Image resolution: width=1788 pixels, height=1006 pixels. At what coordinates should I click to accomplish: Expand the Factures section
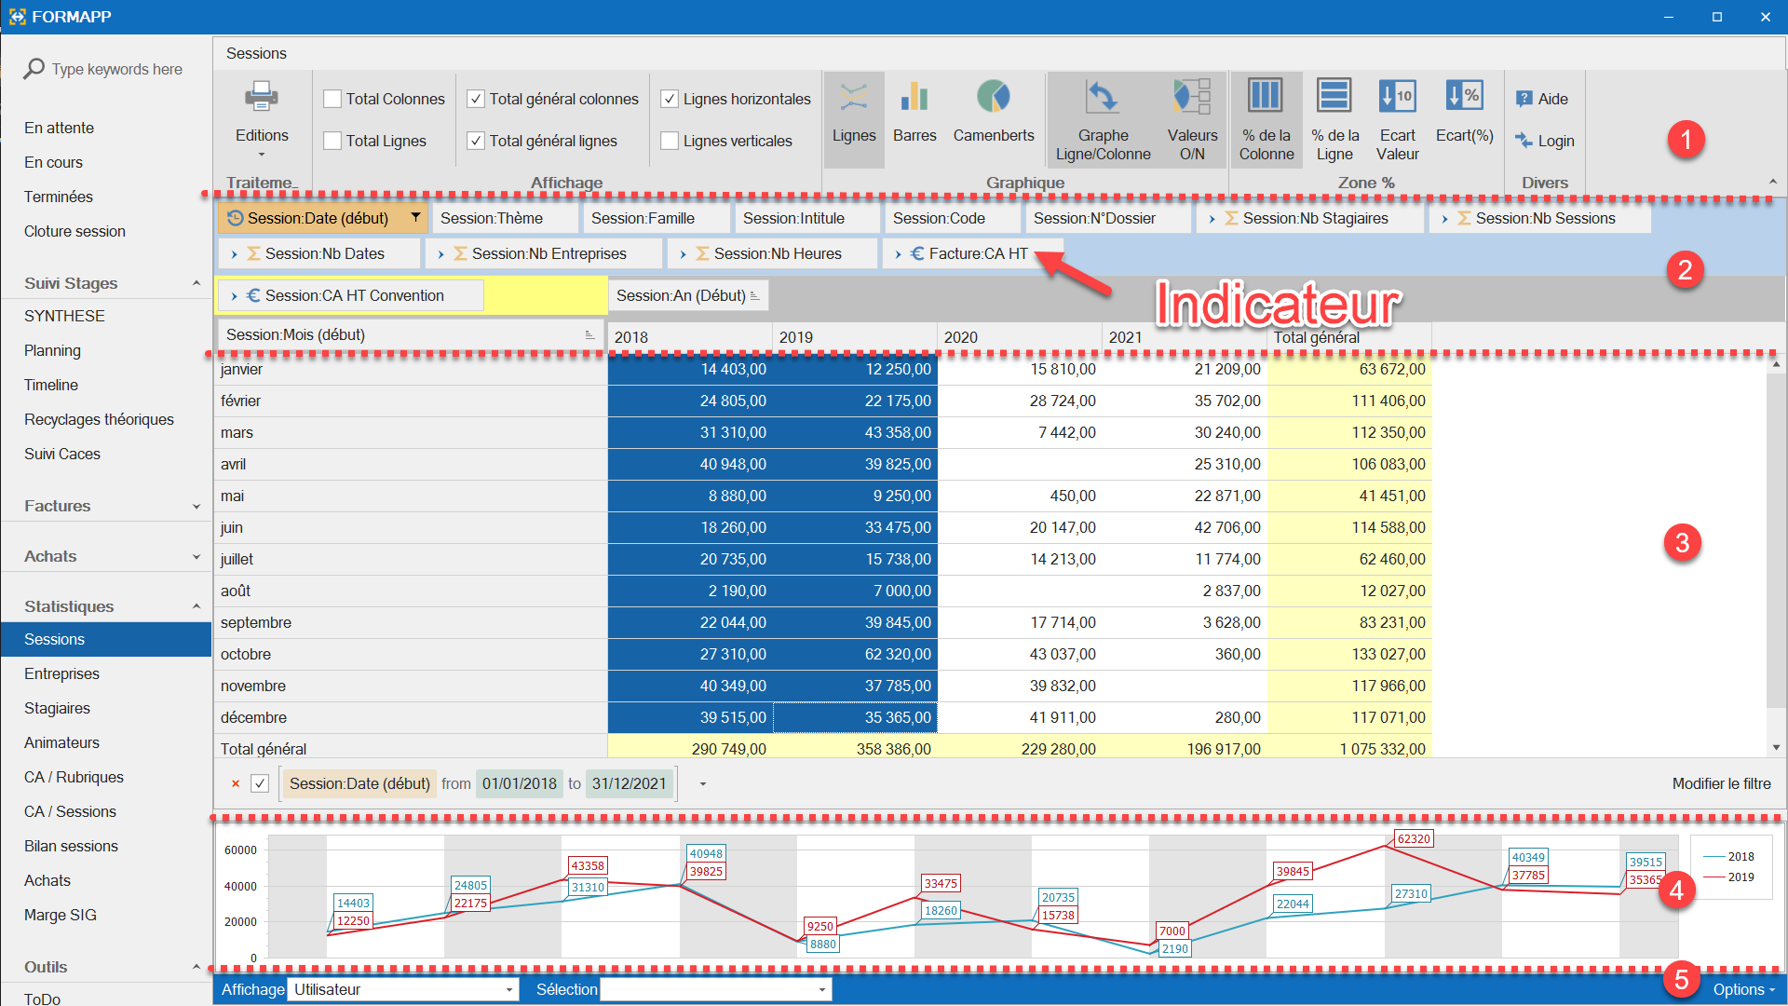pyautogui.click(x=196, y=506)
